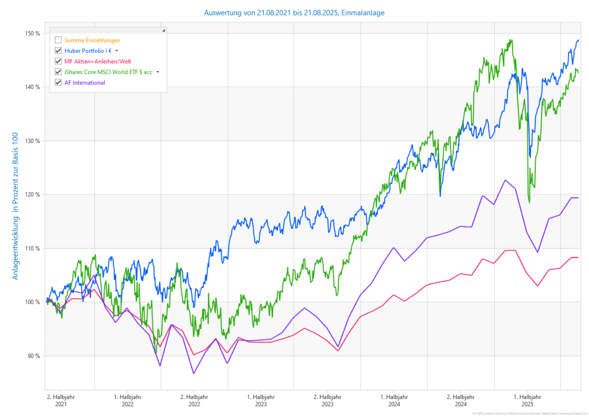The width and height of the screenshot is (589, 416).
Task: Collapse legend using corner triangle icon
Action: (x=164, y=30)
